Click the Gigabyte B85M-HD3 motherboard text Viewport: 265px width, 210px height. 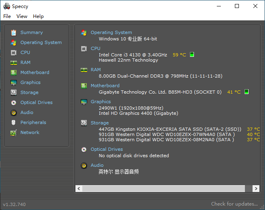(x=160, y=92)
